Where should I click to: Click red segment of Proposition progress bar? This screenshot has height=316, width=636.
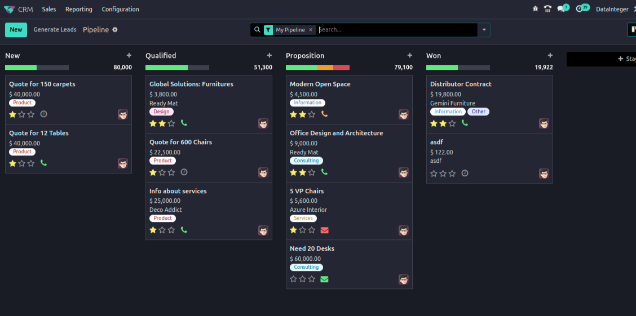click(342, 67)
